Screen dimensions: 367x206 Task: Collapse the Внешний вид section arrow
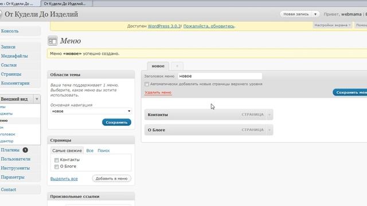tap(37, 99)
